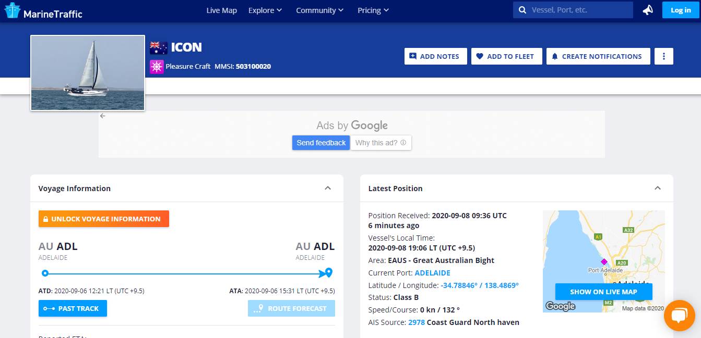Click the vessel search input field
Viewport: 701px width, 338px height.
pyautogui.click(x=579, y=10)
